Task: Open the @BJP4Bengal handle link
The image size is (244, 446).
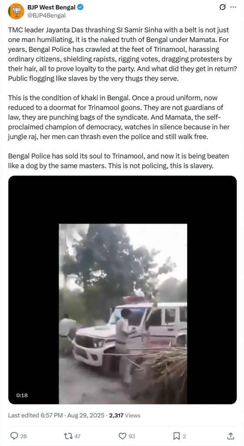Action: coord(47,16)
